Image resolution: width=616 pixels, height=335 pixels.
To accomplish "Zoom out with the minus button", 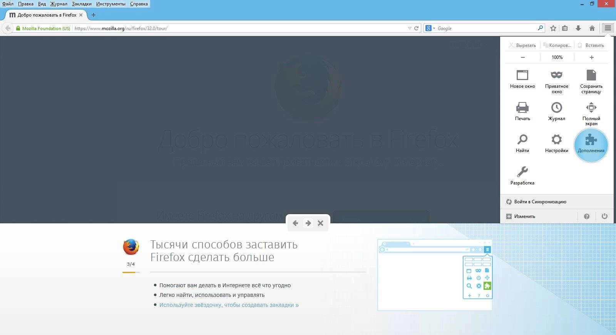I will pyautogui.click(x=523, y=57).
